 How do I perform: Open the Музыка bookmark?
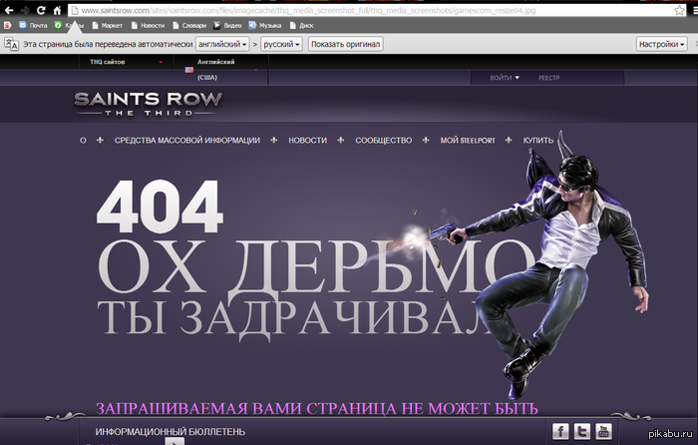pos(265,25)
